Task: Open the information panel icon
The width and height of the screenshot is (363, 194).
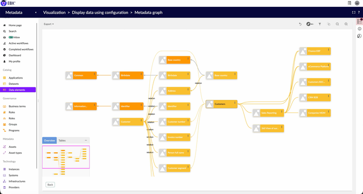Action: 359,29
